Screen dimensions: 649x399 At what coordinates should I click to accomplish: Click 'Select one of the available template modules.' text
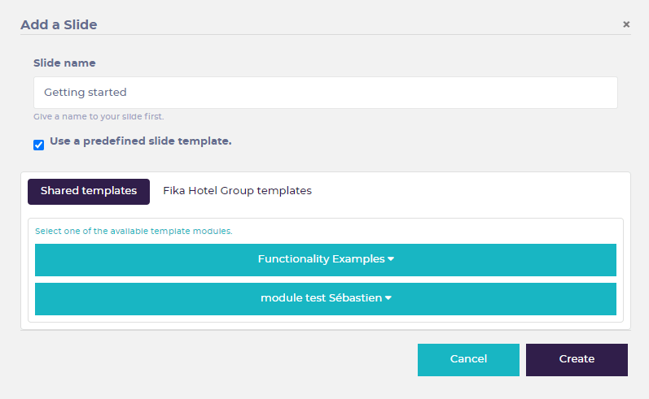pos(134,232)
